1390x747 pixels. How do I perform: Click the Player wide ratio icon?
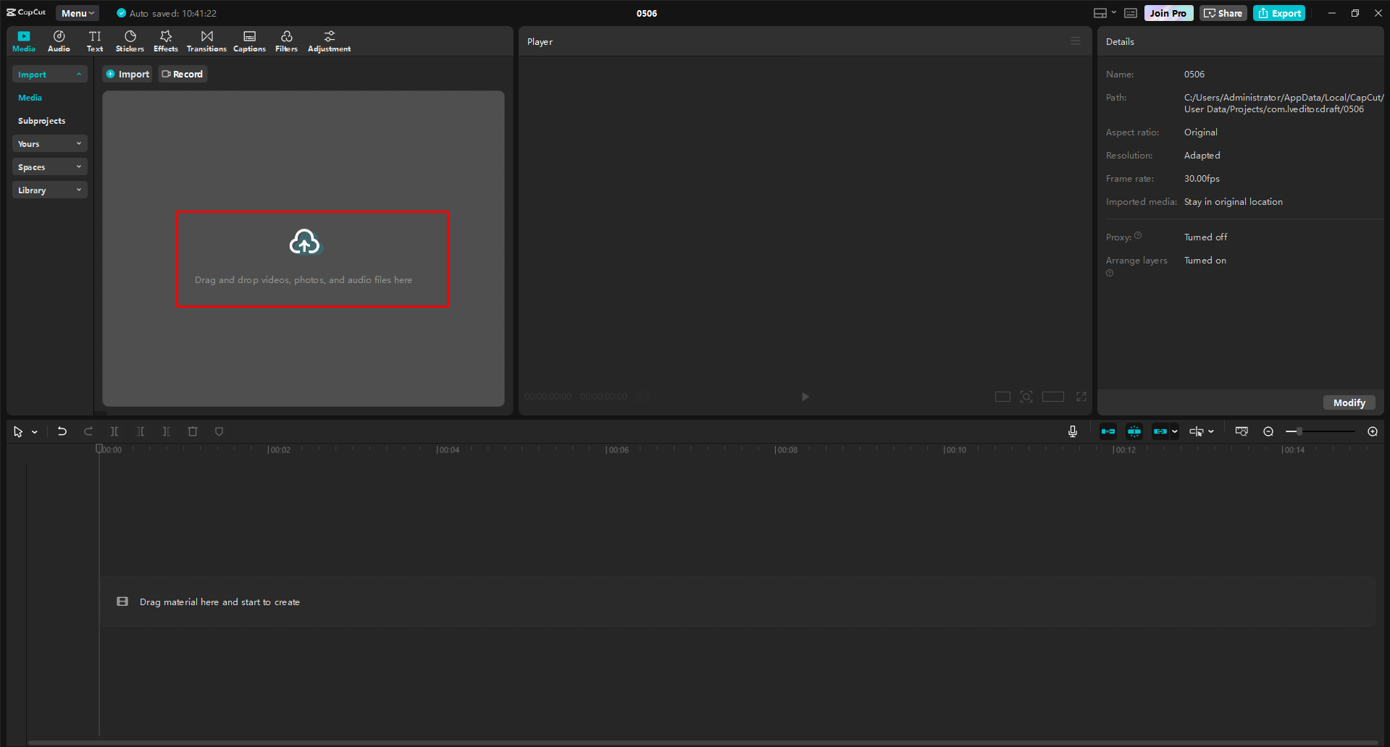tap(1053, 397)
